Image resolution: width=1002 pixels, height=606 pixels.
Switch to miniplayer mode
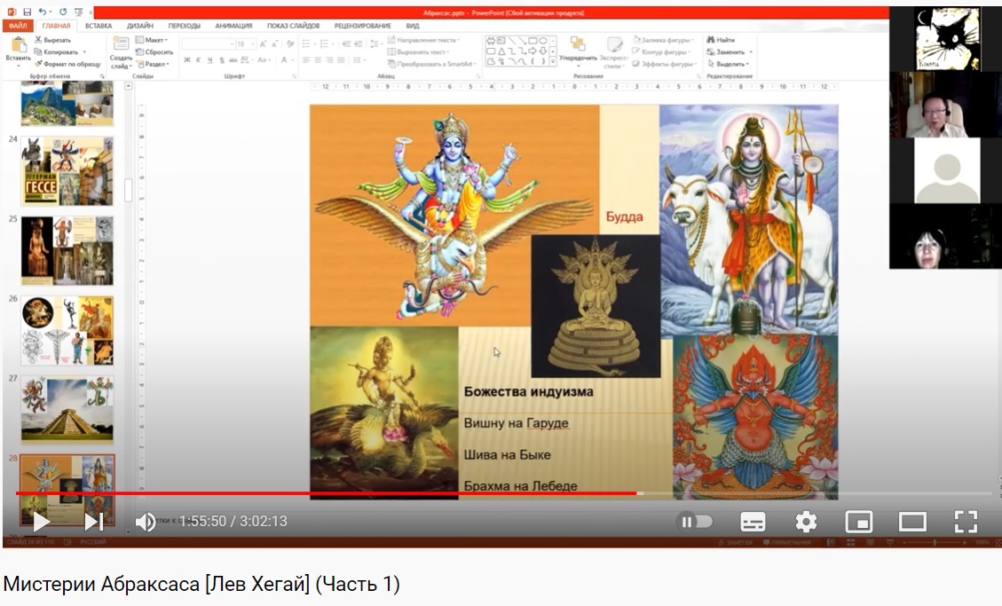(x=859, y=522)
